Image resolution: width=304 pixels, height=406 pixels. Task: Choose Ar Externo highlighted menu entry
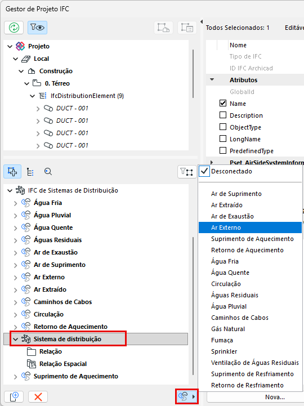[x=250, y=227]
